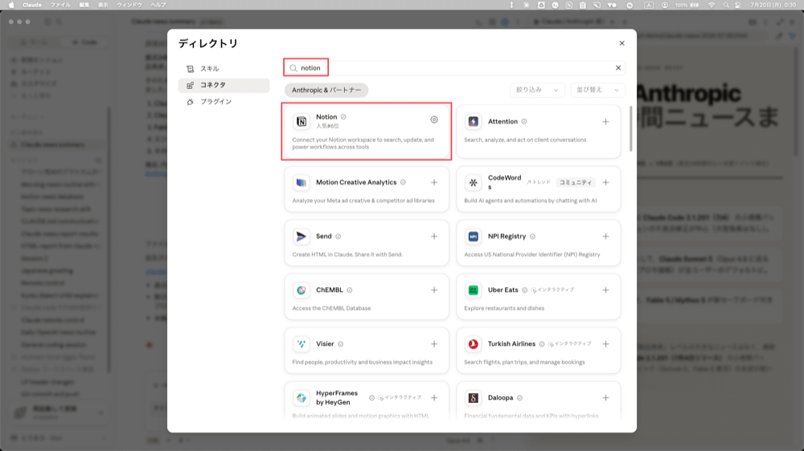Add the Daloopa connector with plus
The height and width of the screenshot is (451, 804).
[x=605, y=398]
